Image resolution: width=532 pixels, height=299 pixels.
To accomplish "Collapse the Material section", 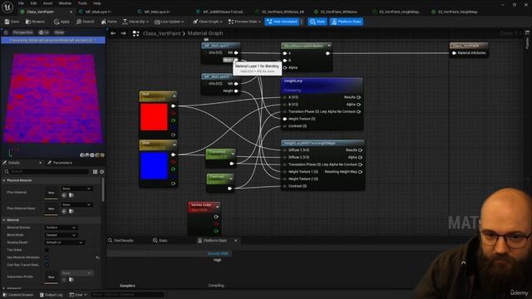I will [3, 220].
